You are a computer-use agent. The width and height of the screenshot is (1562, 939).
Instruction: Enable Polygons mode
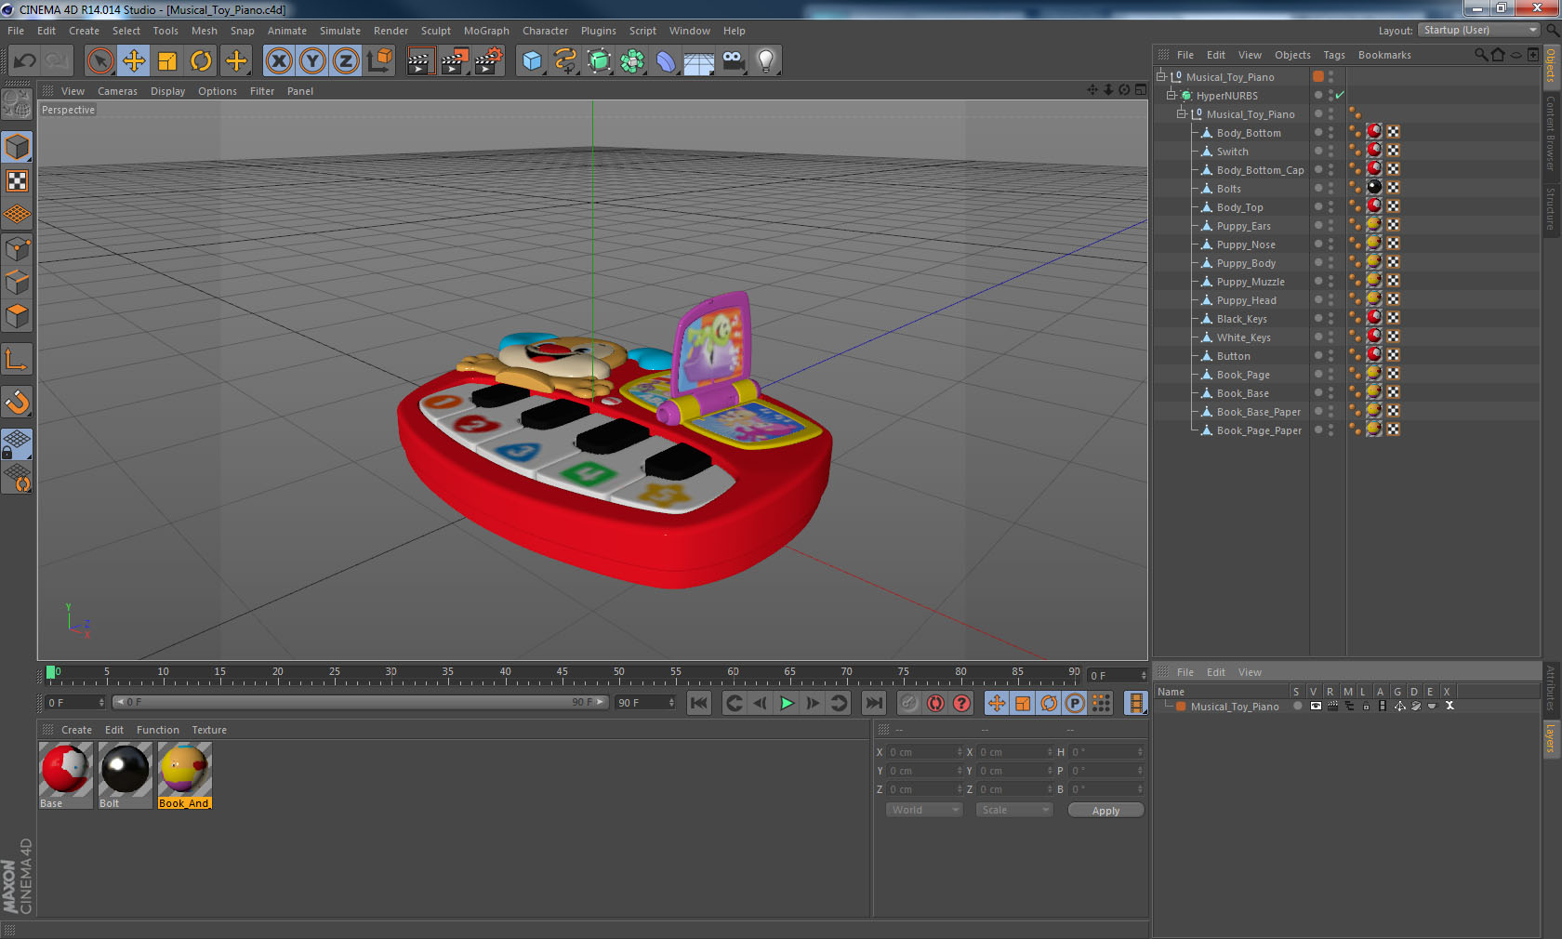click(x=18, y=316)
